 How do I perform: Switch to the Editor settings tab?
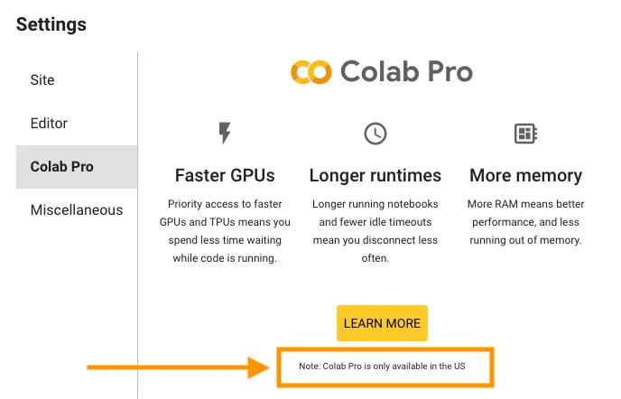click(x=49, y=124)
